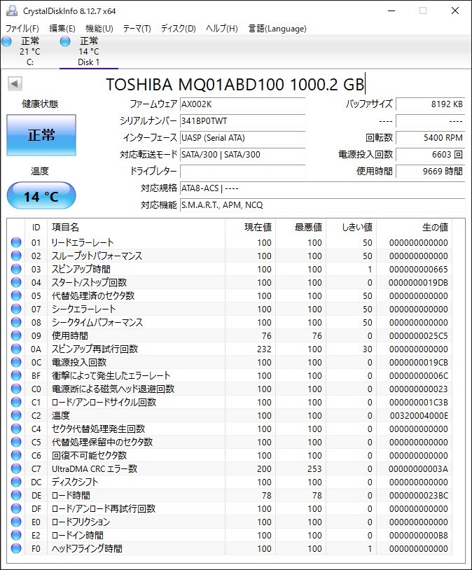Switch to the C: drive tab
This screenshot has height=570, width=472.
click(30, 51)
